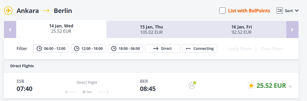Go to next dates with right arrow
This screenshot has height=101, width=307.
coord(292,30)
